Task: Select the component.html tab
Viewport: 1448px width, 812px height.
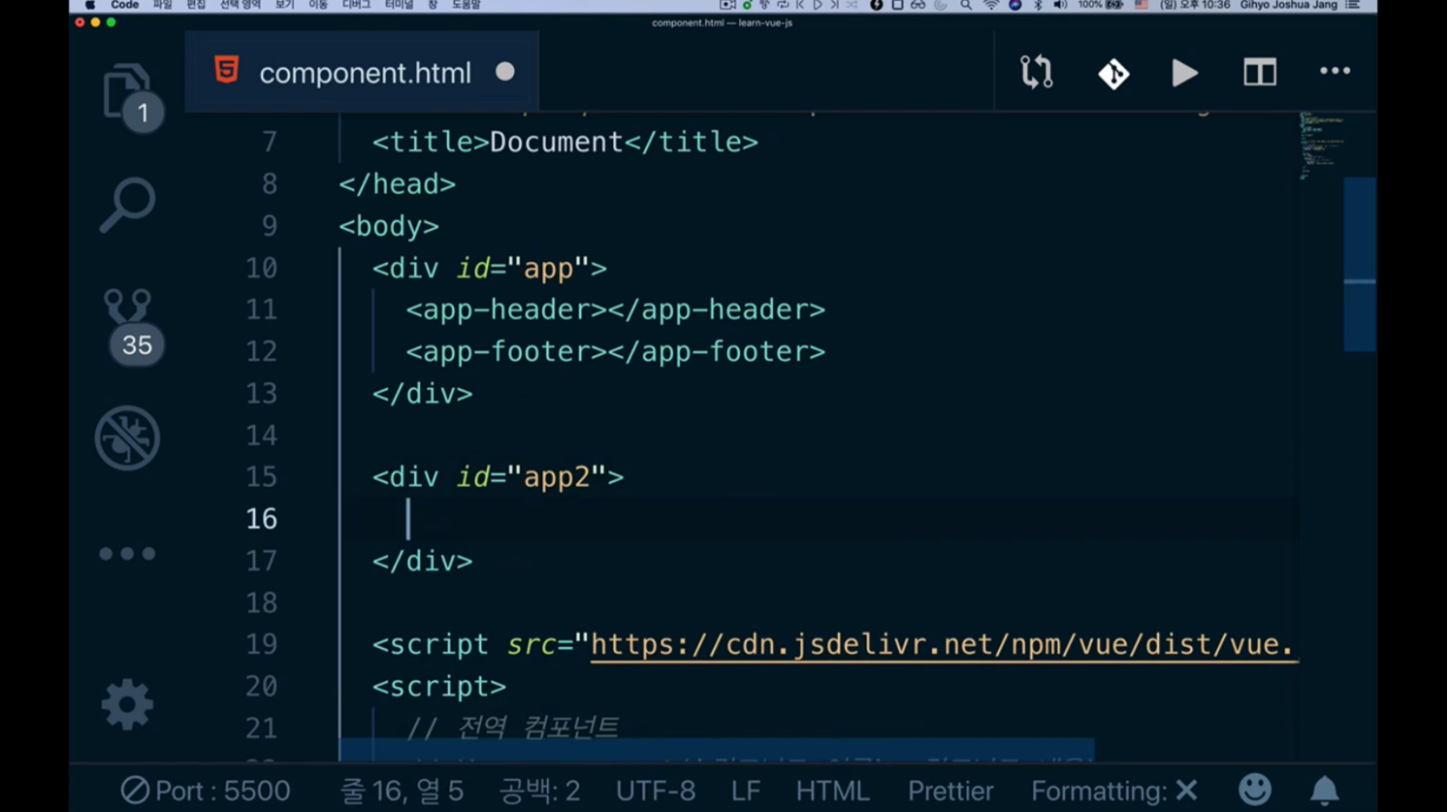Action: [x=364, y=73]
